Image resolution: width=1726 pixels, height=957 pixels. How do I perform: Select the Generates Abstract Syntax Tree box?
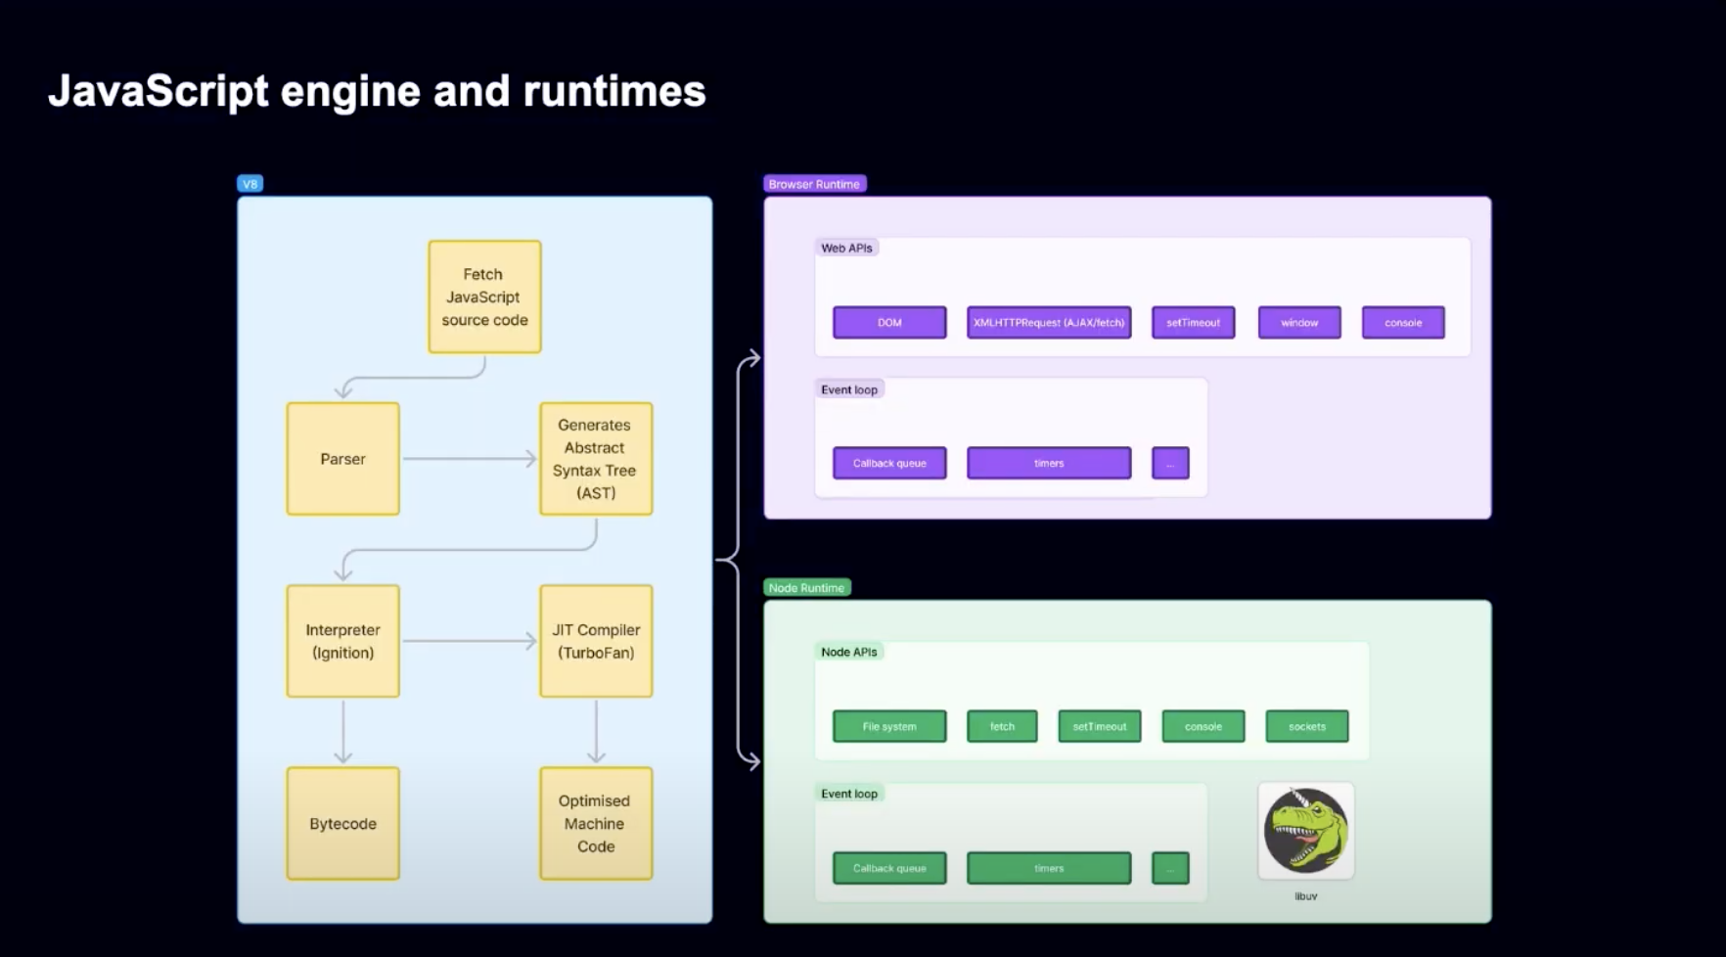coord(596,459)
